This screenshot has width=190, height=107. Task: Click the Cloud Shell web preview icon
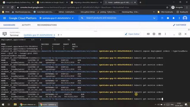160,34
